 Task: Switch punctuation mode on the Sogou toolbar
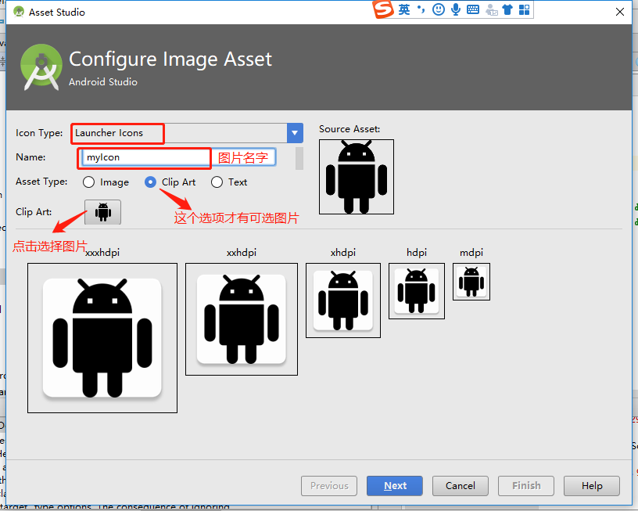coord(421,9)
